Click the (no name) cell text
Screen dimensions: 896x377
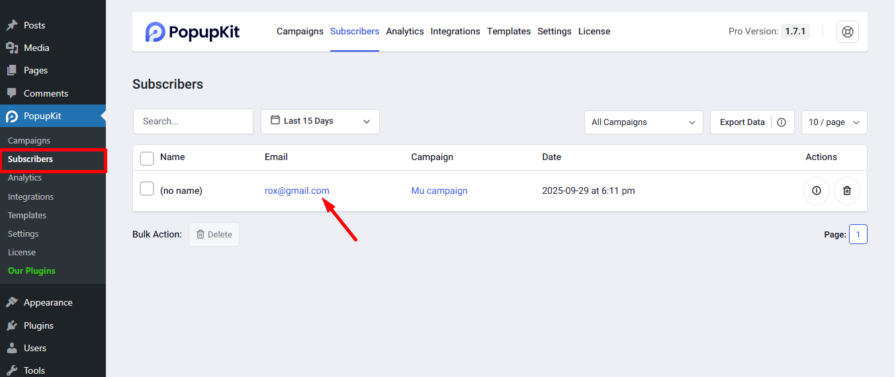[x=181, y=190]
